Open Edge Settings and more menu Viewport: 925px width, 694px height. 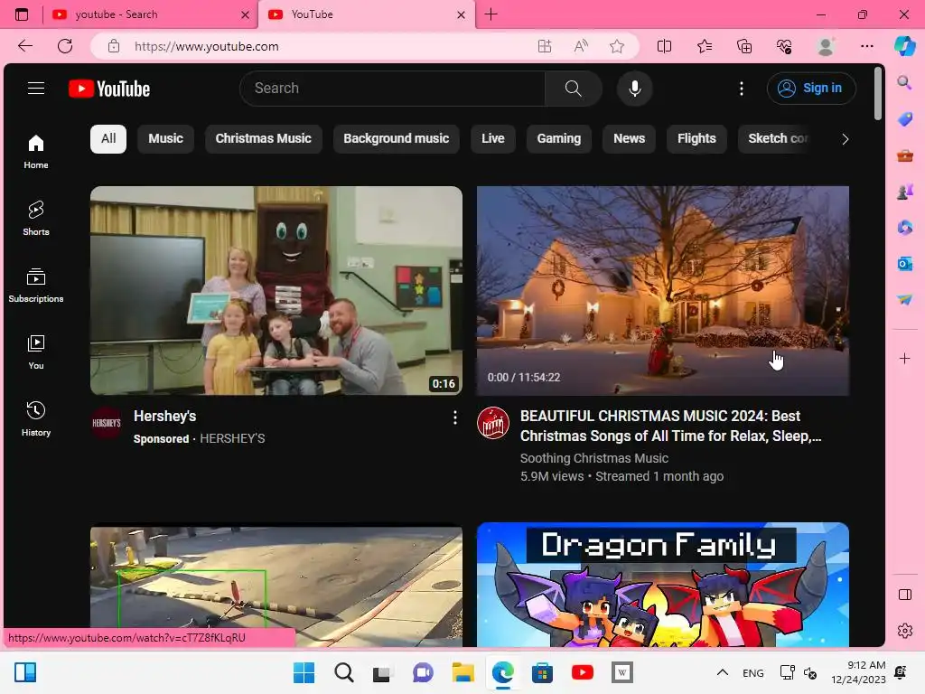(x=866, y=46)
